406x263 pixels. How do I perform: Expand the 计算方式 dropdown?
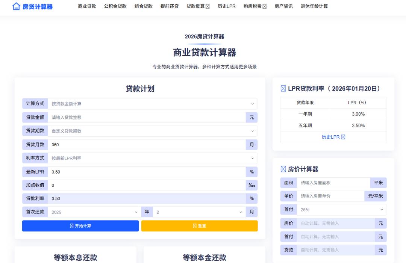coord(152,104)
